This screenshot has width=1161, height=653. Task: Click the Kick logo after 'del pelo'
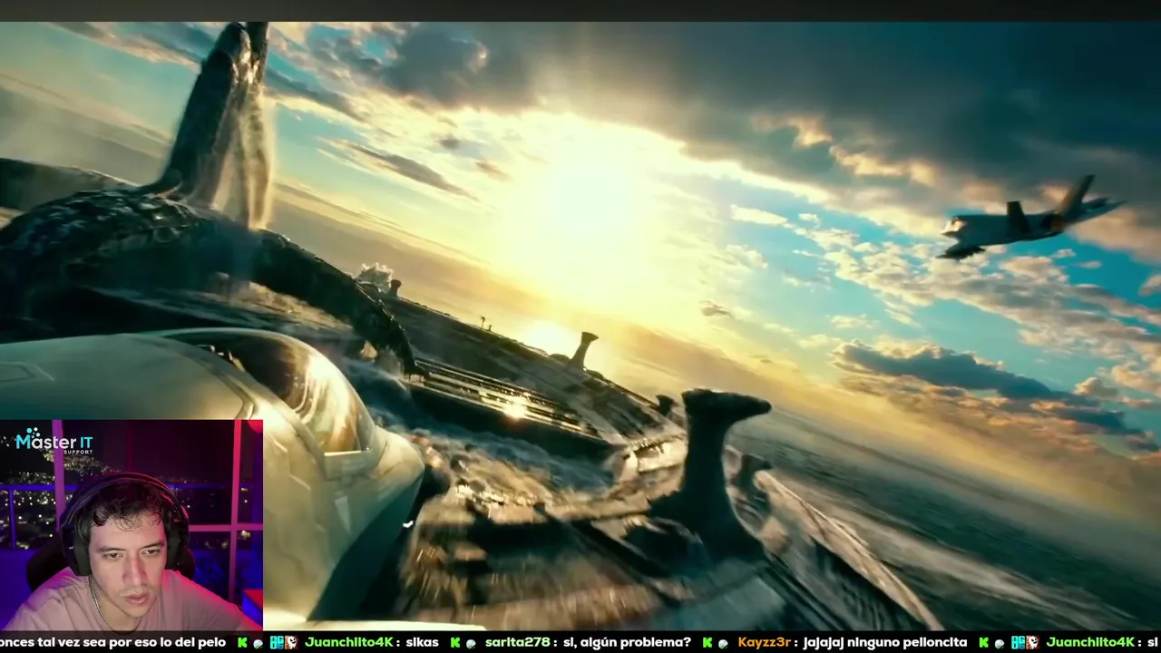(x=242, y=642)
